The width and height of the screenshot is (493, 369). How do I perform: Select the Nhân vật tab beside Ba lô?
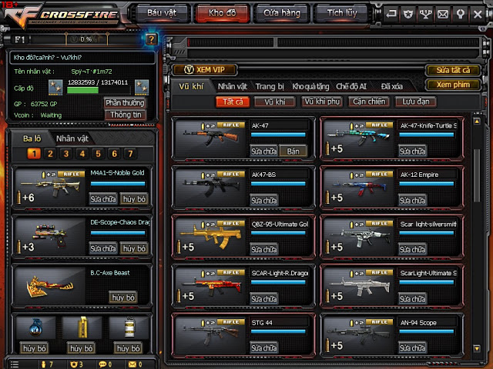coord(72,138)
